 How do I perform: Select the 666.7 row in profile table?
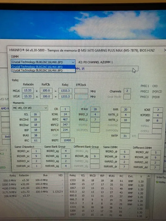(x=107, y=200)
